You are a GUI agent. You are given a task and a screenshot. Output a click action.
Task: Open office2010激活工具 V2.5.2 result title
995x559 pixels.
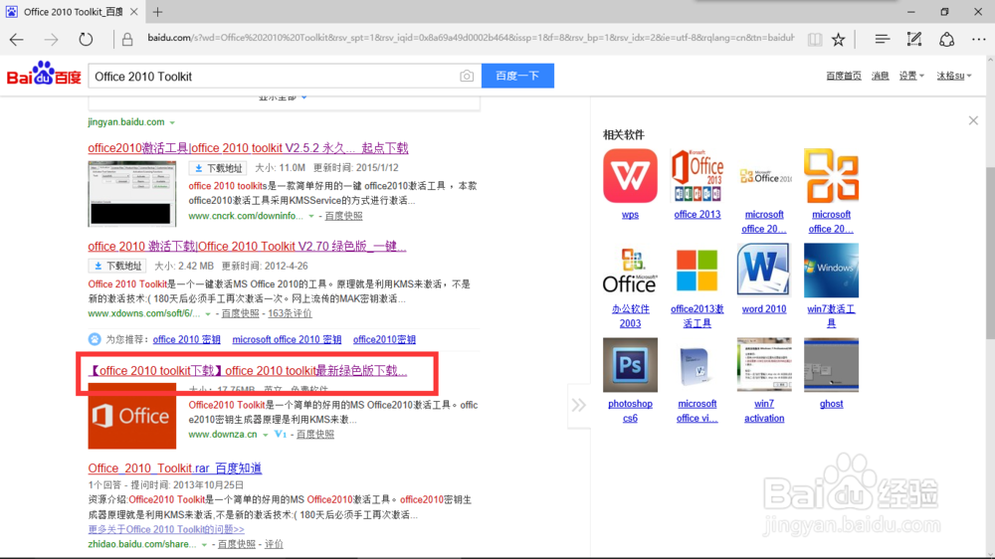point(248,148)
